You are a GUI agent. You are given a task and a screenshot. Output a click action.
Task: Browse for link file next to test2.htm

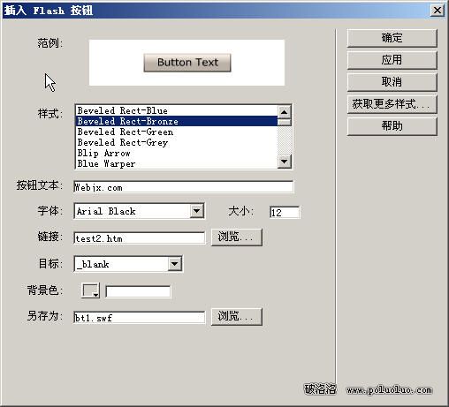[237, 237]
